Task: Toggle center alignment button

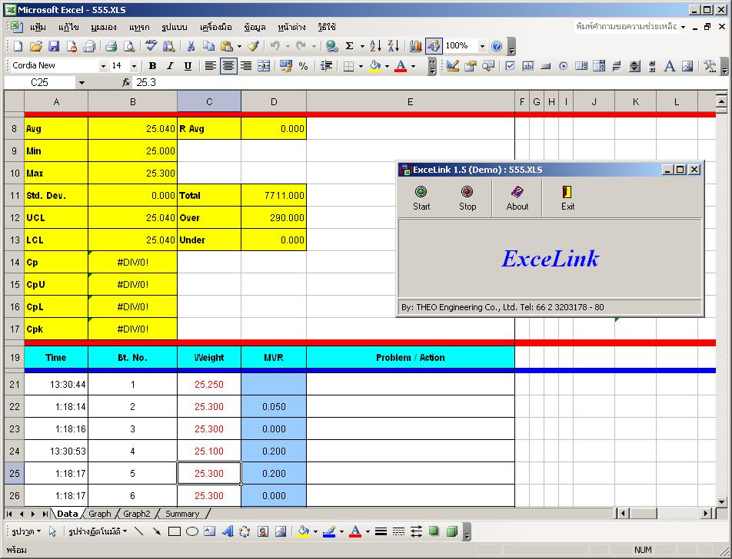Action: click(228, 66)
